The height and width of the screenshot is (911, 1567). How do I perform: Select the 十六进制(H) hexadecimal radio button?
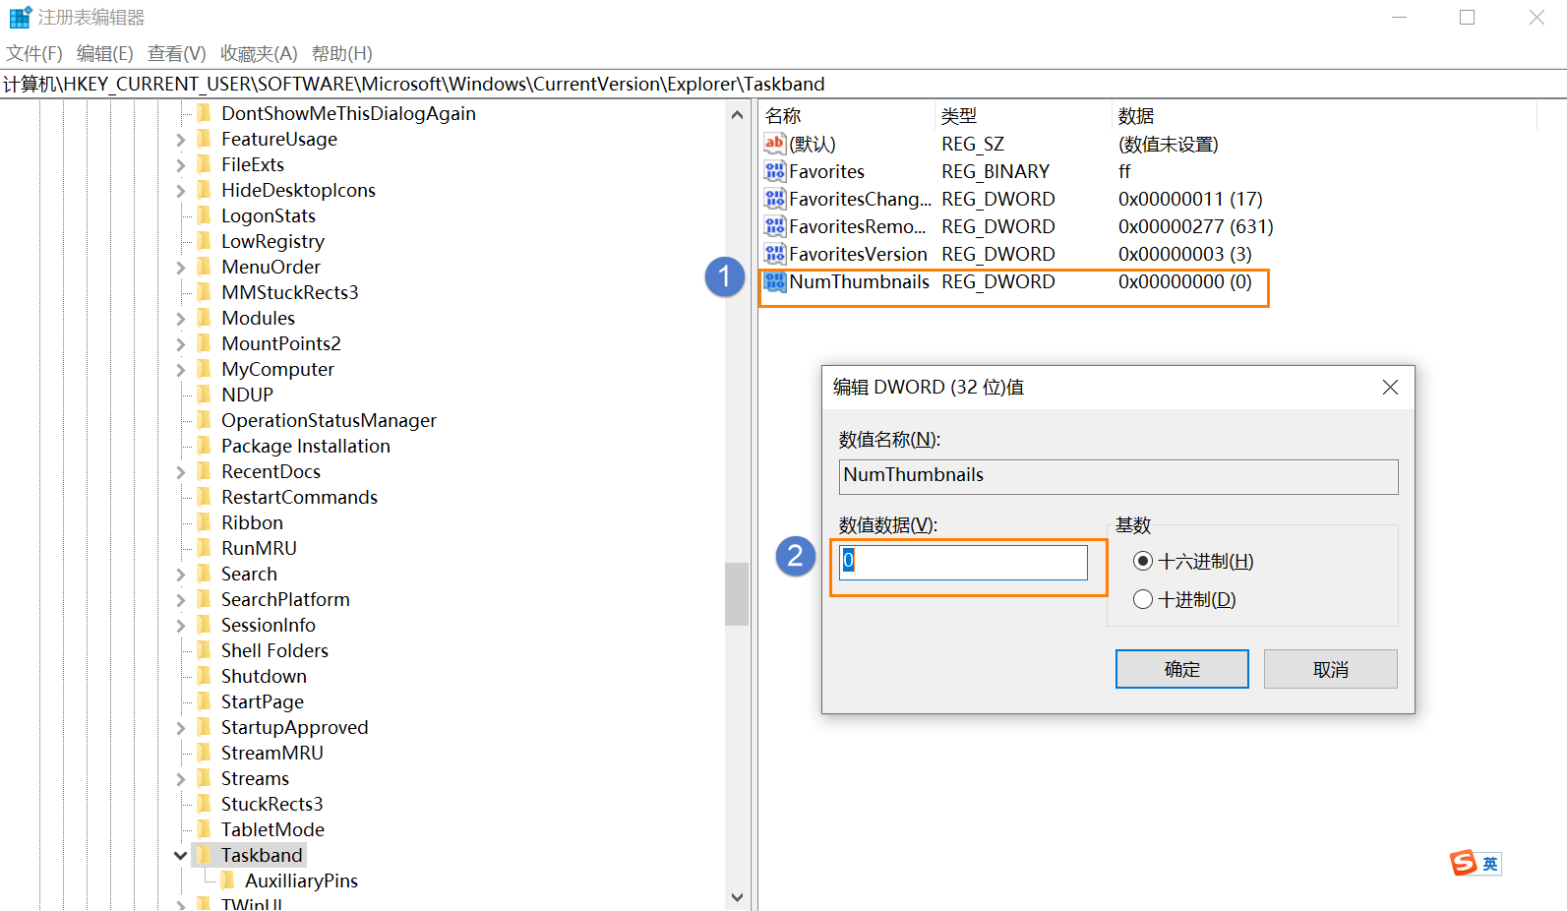tap(1143, 561)
